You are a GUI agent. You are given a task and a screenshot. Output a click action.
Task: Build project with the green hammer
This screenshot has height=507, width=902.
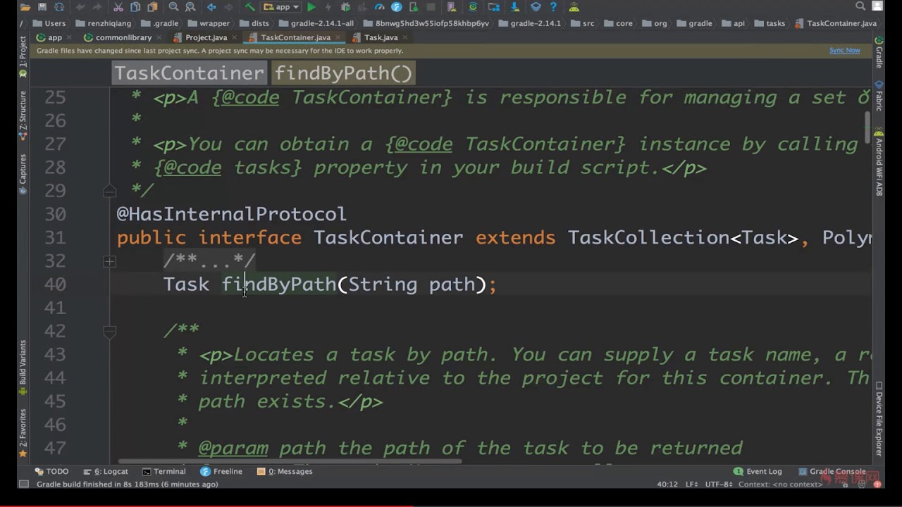click(x=249, y=7)
